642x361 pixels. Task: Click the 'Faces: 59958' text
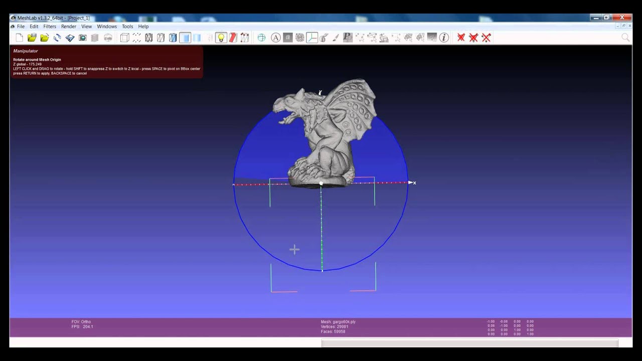point(333,331)
